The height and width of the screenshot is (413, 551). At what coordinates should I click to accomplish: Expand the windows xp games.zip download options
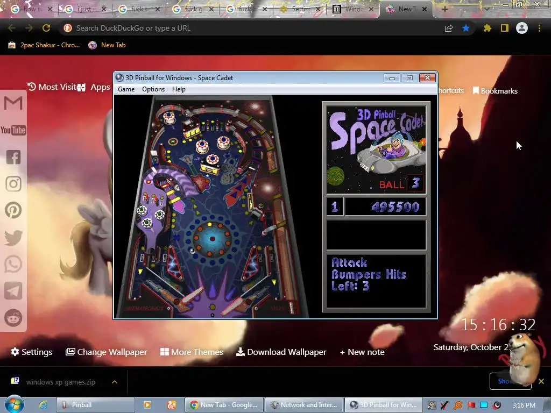pyautogui.click(x=115, y=382)
